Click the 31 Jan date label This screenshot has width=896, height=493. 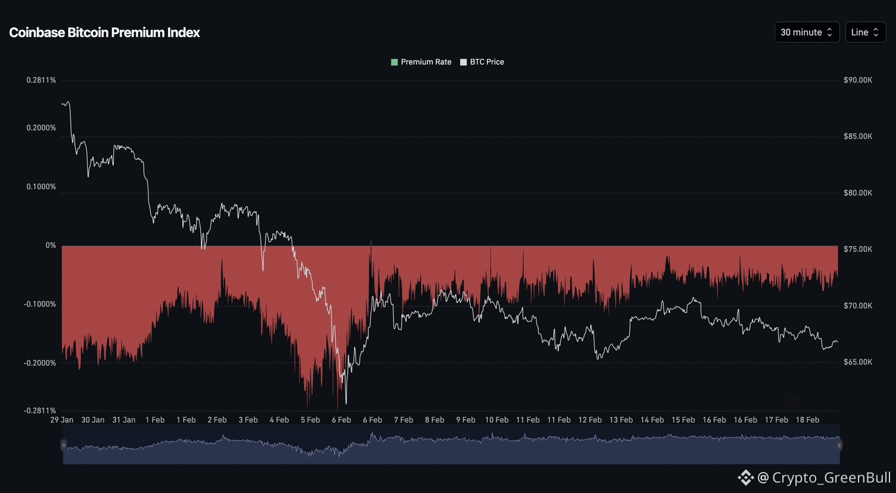(x=124, y=420)
